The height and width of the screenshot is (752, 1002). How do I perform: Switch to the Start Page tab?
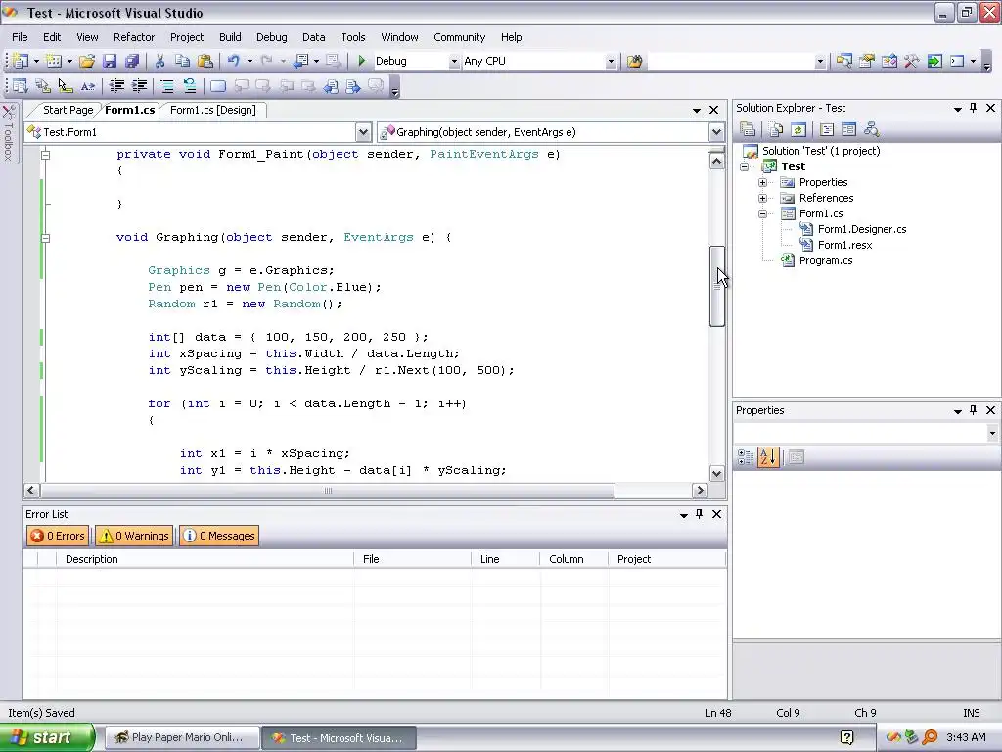(x=68, y=110)
